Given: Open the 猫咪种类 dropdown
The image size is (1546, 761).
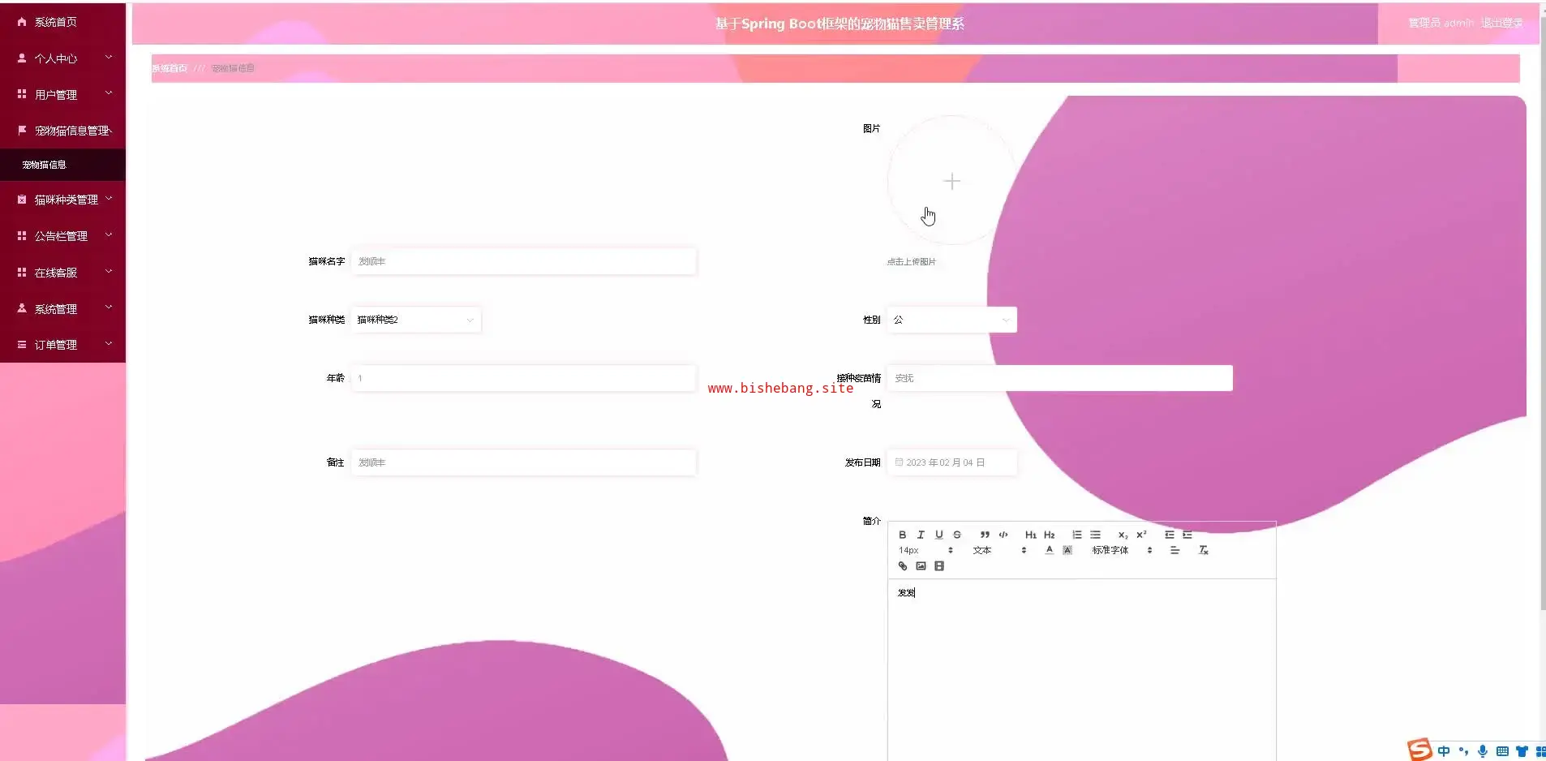Looking at the screenshot, I should tap(416, 320).
